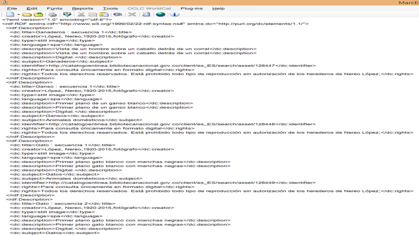Click the Open folder icon
Viewport: 419px width, 235px height.
point(27,14)
